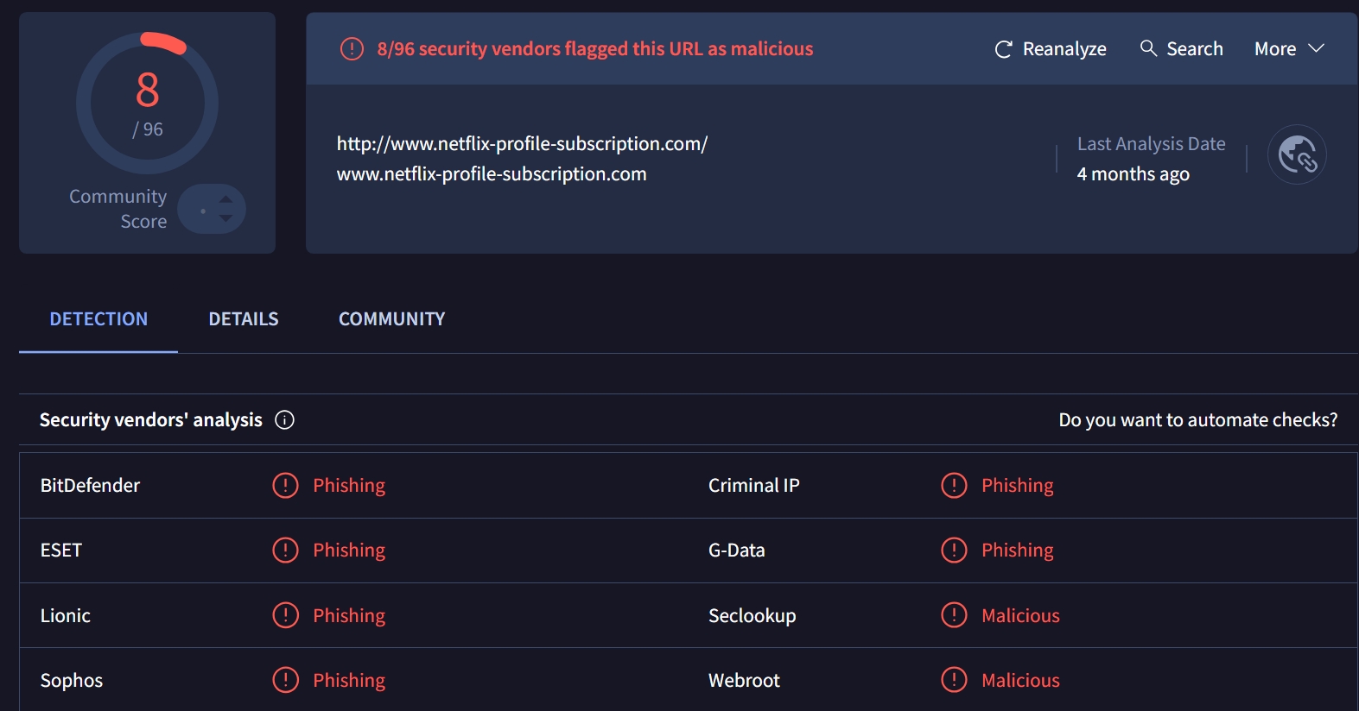Click the Lionic vendor name
This screenshot has width=1359, height=711.
[x=66, y=616]
